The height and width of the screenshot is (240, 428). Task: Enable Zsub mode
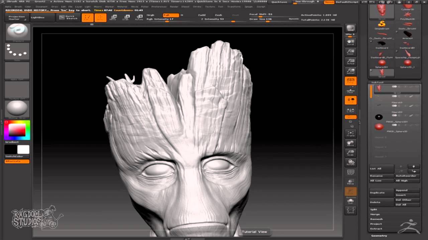pyautogui.click(x=218, y=15)
